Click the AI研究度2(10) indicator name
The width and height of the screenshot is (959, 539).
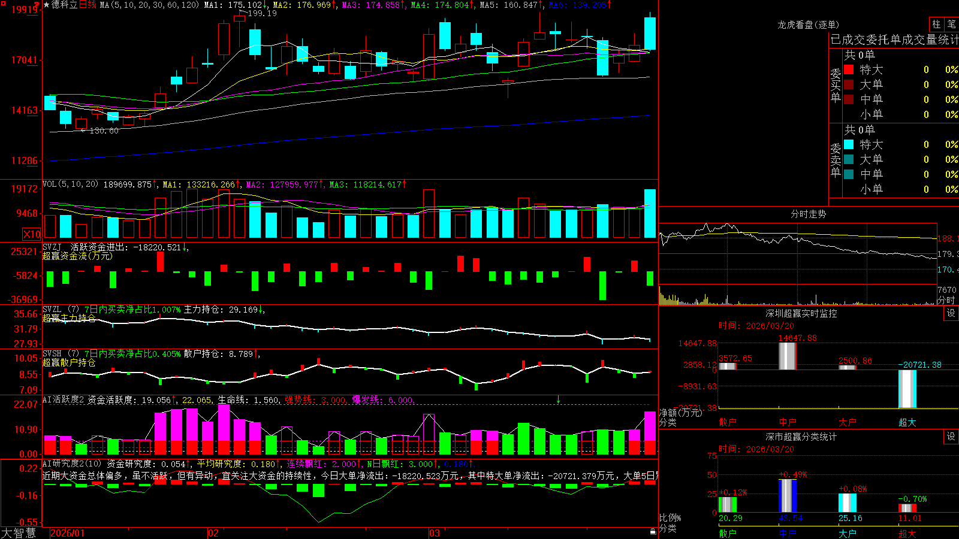click(72, 464)
